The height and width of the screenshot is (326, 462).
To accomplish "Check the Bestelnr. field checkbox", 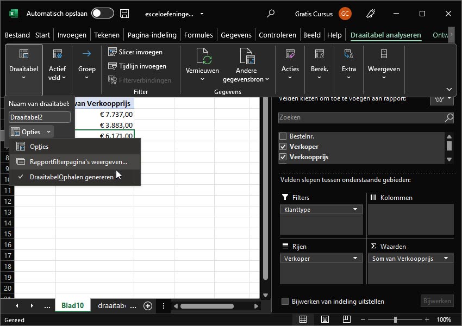I will coord(283,136).
